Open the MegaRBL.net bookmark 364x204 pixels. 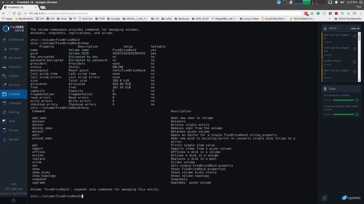click(224, 19)
